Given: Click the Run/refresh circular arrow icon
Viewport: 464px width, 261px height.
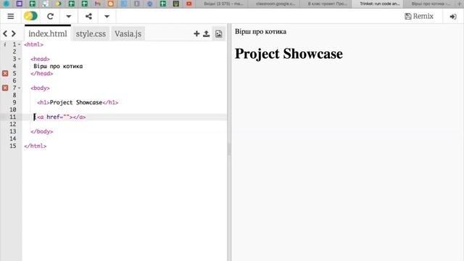Looking at the screenshot, I should (50, 16).
